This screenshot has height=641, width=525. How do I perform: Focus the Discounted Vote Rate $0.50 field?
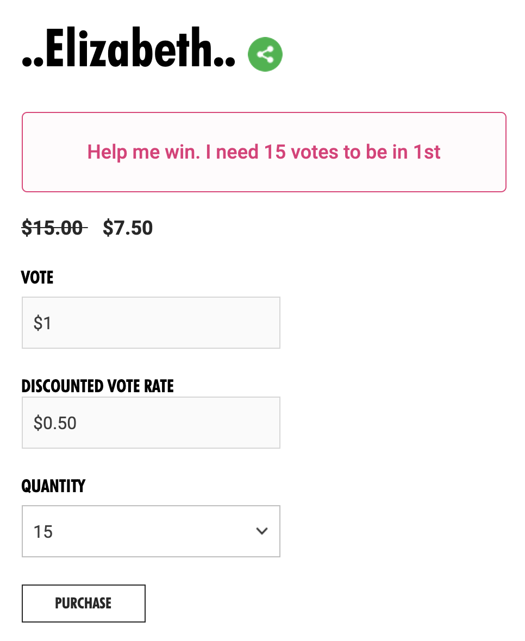tap(151, 423)
